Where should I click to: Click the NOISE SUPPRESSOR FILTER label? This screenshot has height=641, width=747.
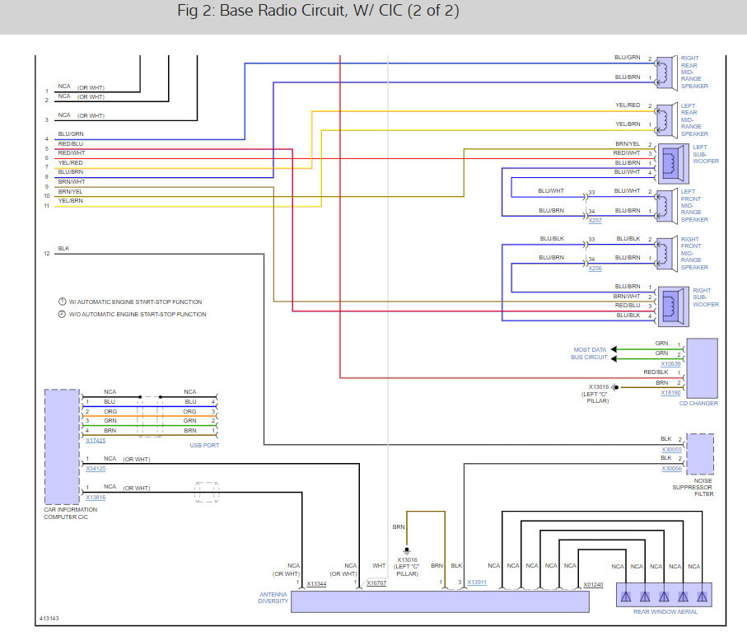coord(693,488)
